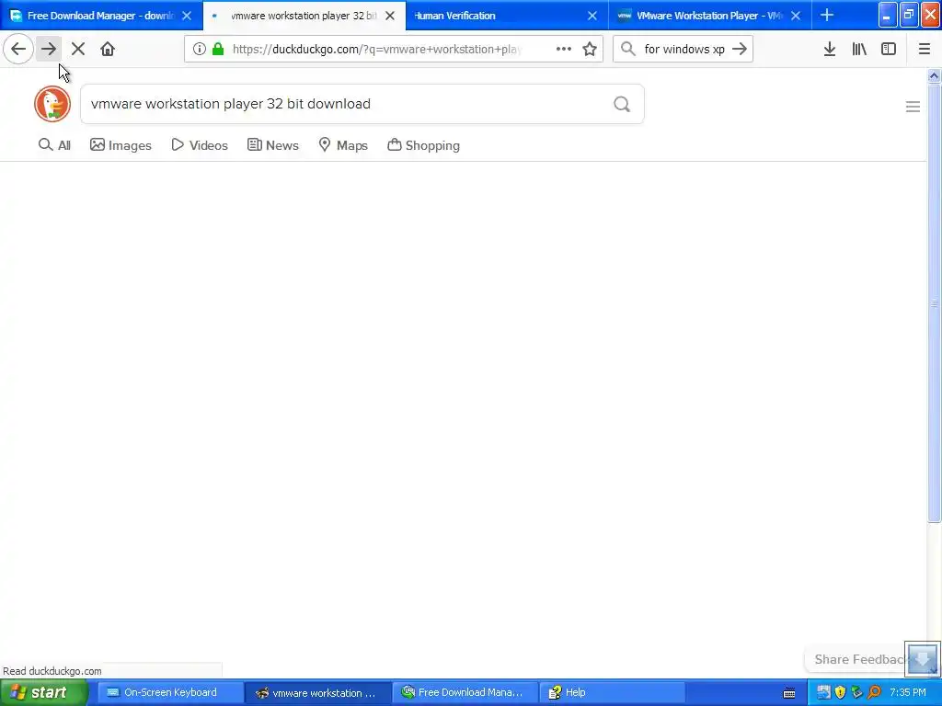The image size is (942, 706).
Task: Open the Windows Start menu
Action: pos(44,692)
